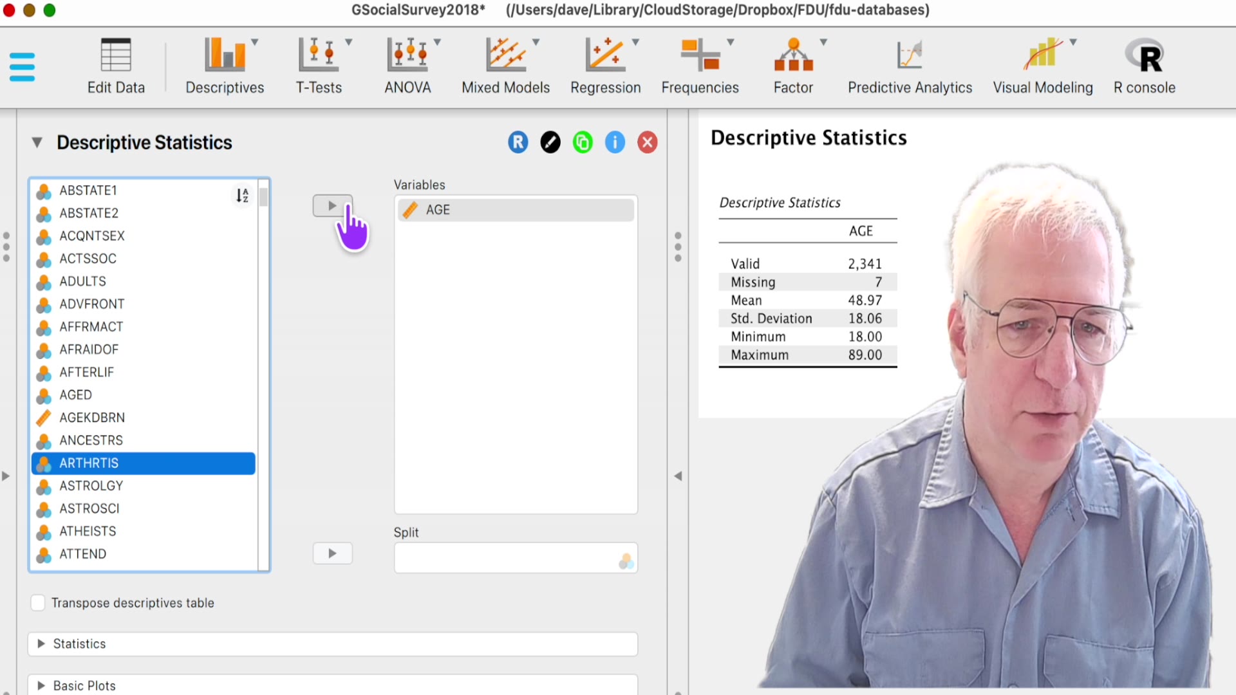Screen dimensions: 1236x695
Task: Open the hamburger main menu
Action: (22, 66)
